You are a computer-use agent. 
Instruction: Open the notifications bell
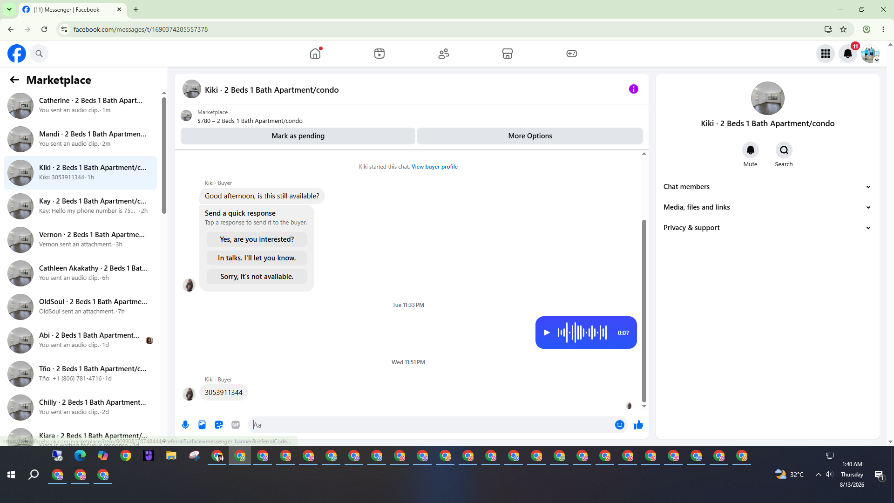(848, 54)
